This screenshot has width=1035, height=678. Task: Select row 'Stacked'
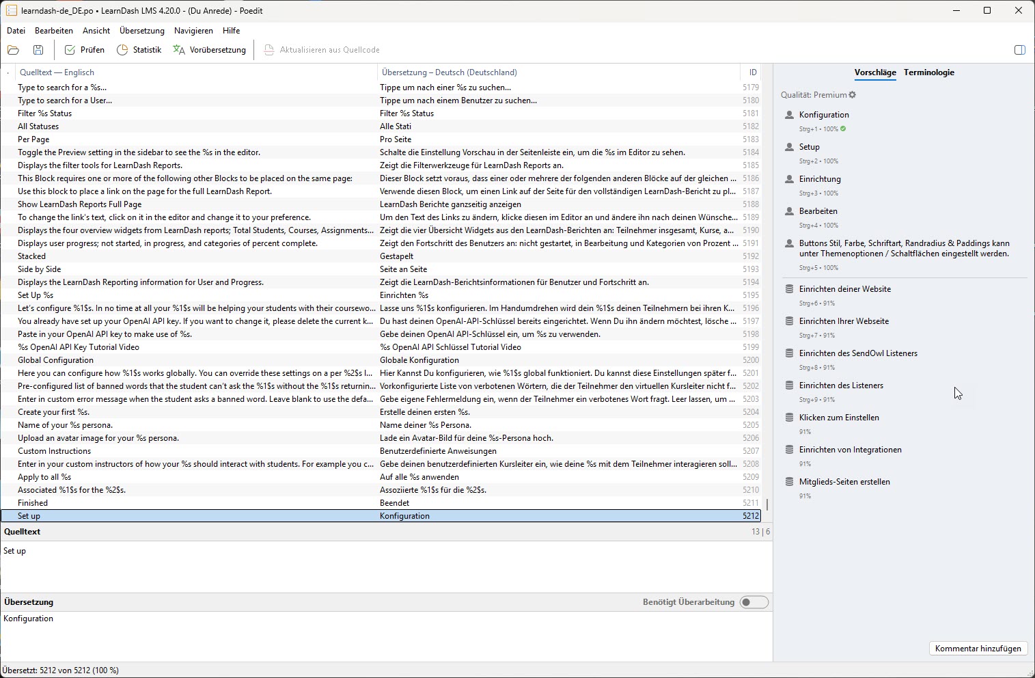[x=381, y=256]
